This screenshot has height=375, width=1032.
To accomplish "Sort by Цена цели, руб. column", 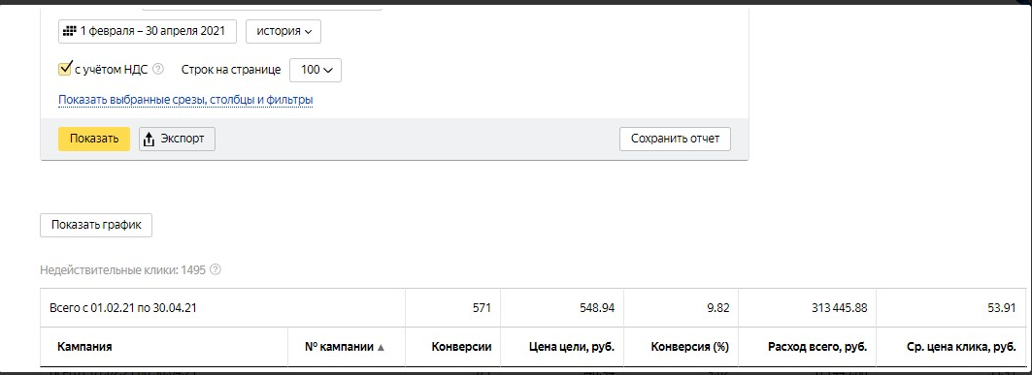I will click(571, 347).
